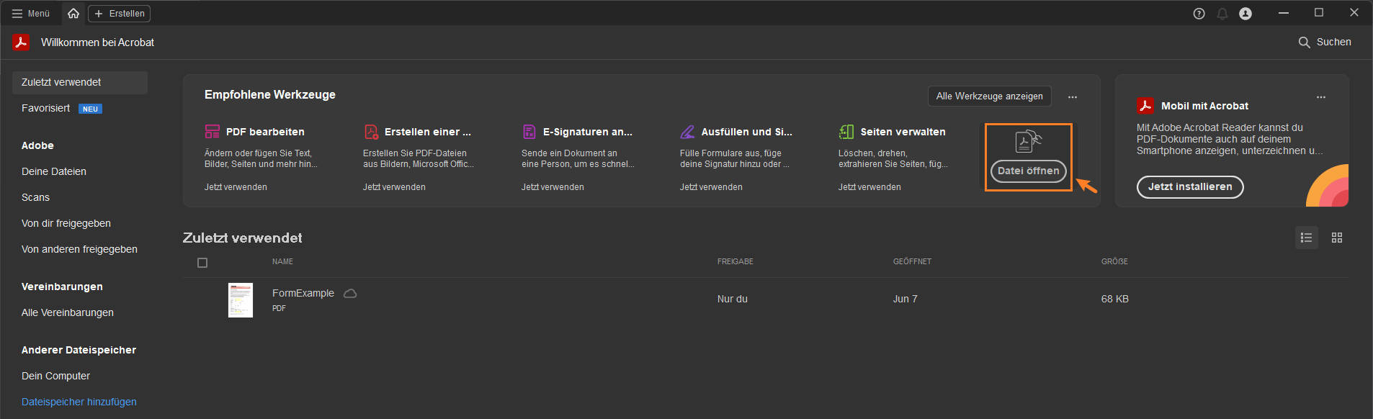Click the Ausfüllen und Signieren pen icon
This screenshot has height=419, width=1373.
[688, 132]
